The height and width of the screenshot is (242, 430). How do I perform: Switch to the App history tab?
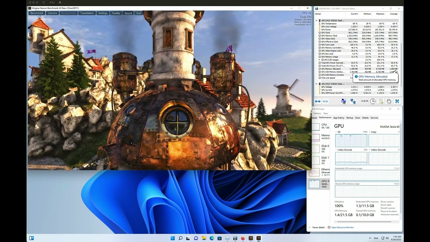339,118
